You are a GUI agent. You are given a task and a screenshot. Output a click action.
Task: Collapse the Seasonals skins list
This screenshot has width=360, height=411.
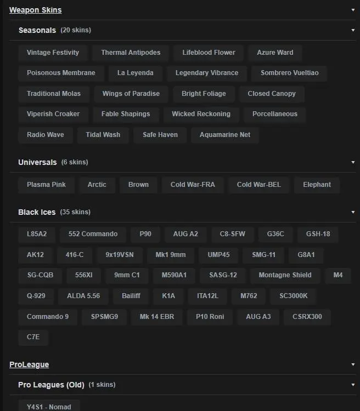353,30
